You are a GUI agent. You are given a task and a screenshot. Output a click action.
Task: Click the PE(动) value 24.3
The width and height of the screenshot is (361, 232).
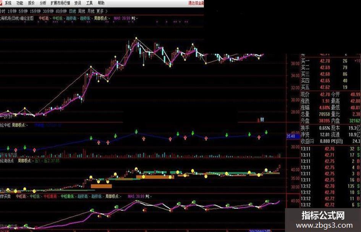point(356,141)
